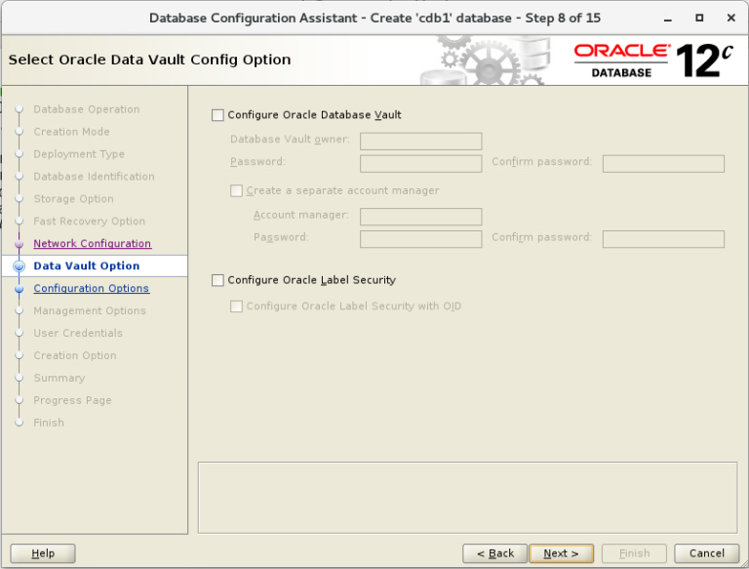Click the Oracle Database 12c logo
The image size is (749, 569).
(653, 61)
